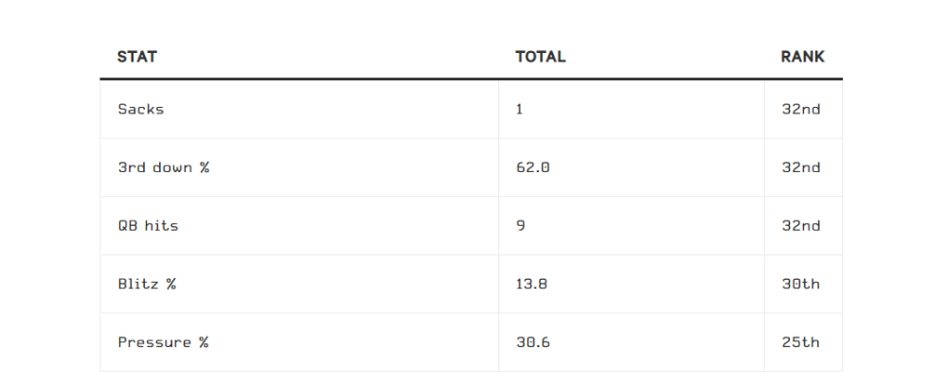Click the 30th rank cell
The width and height of the screenshot is (947, 385).
(801, 284)
